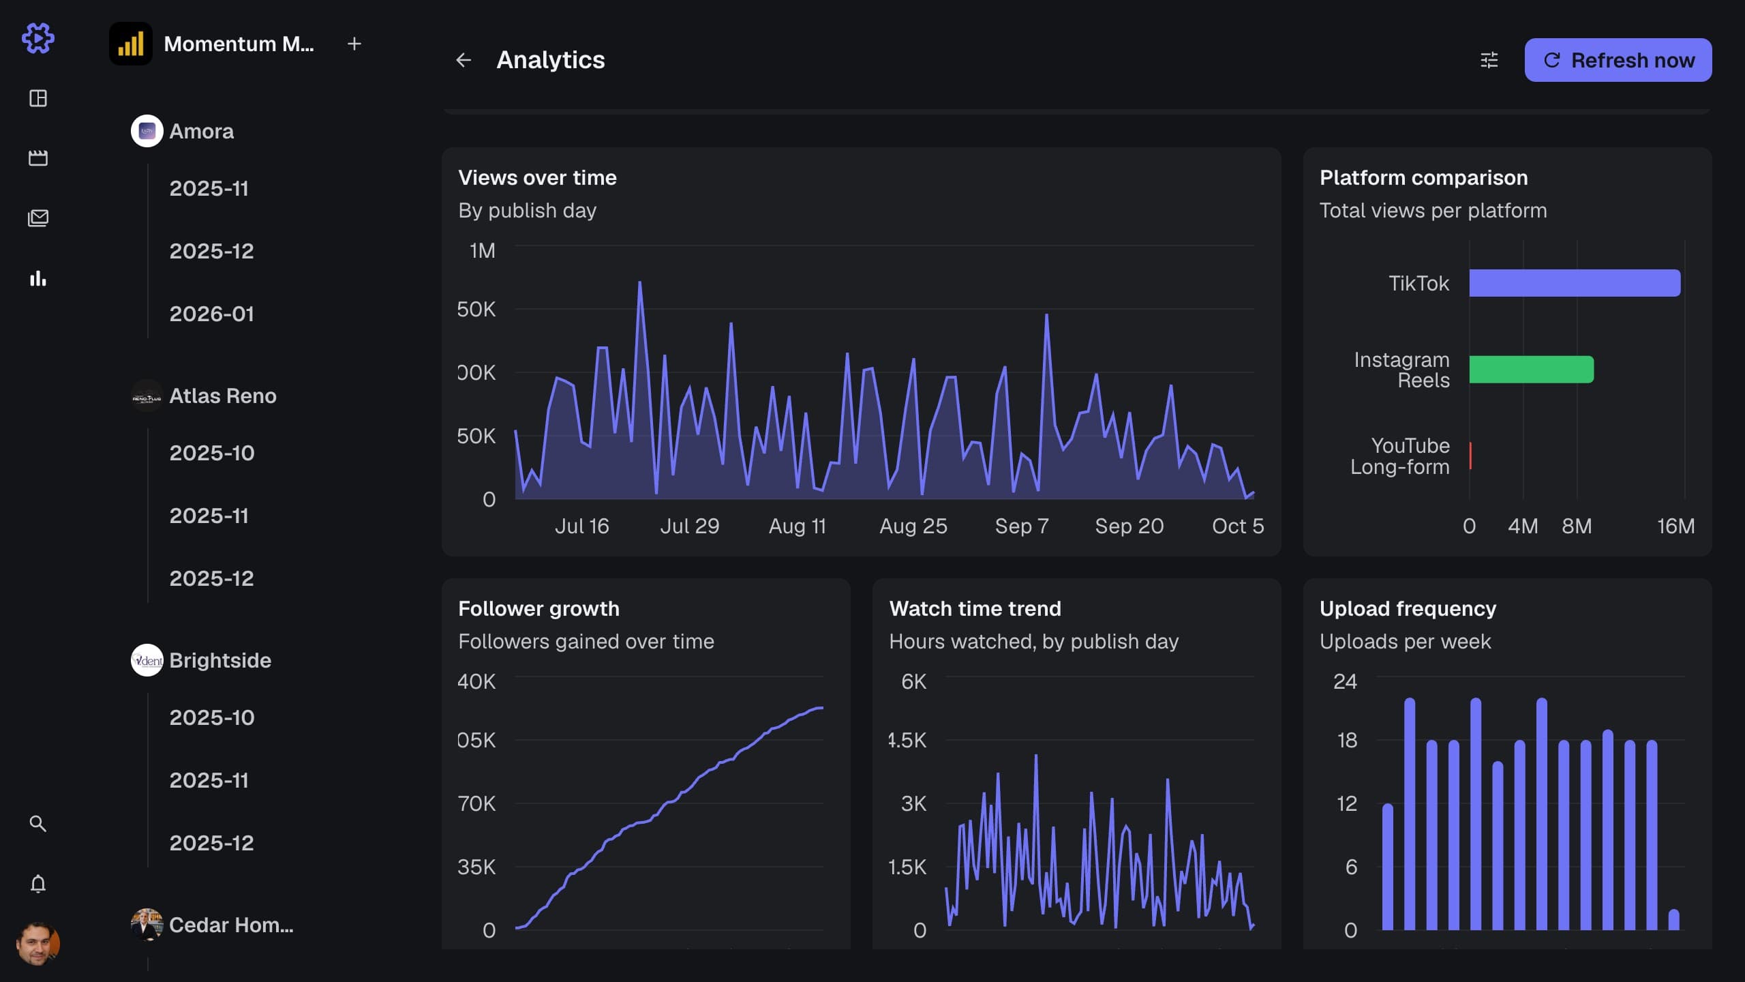This screenshot has width=1745, height=982.
Task: Open the filter settings sliders icon
Action: click(x=1489, y=60)
